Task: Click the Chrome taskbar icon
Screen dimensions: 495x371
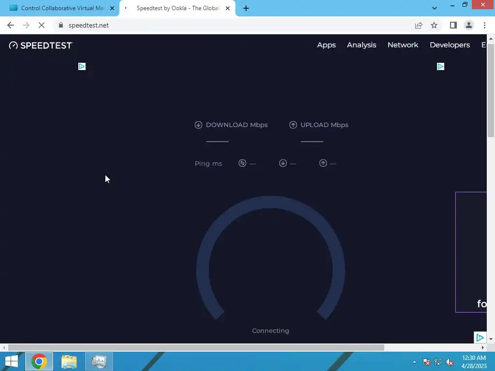Action: click(x=39, y=361)
